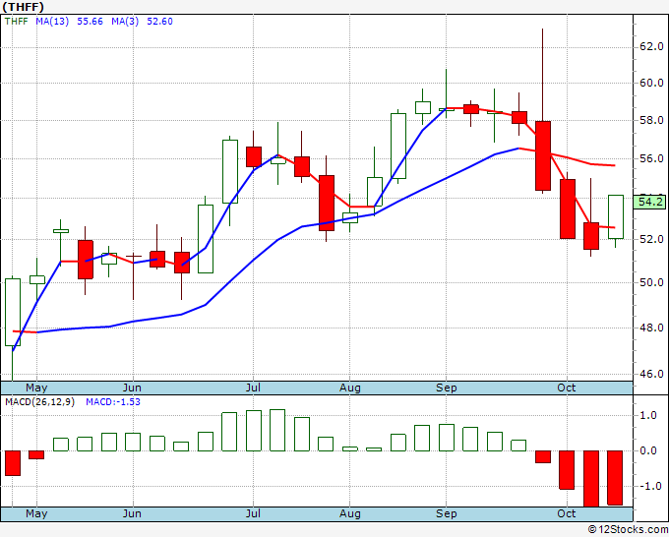Click the 62.0 price axis label

coord(651,46)
